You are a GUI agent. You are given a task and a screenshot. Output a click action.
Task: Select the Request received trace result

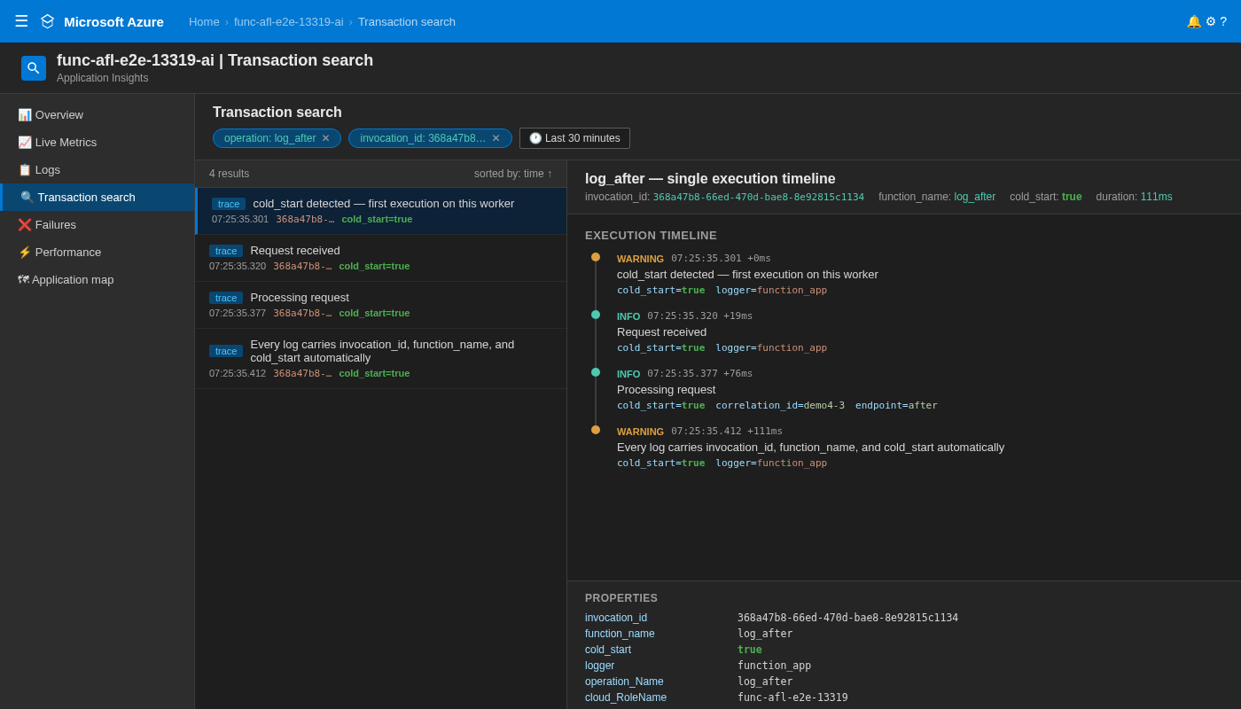[381, 258]
